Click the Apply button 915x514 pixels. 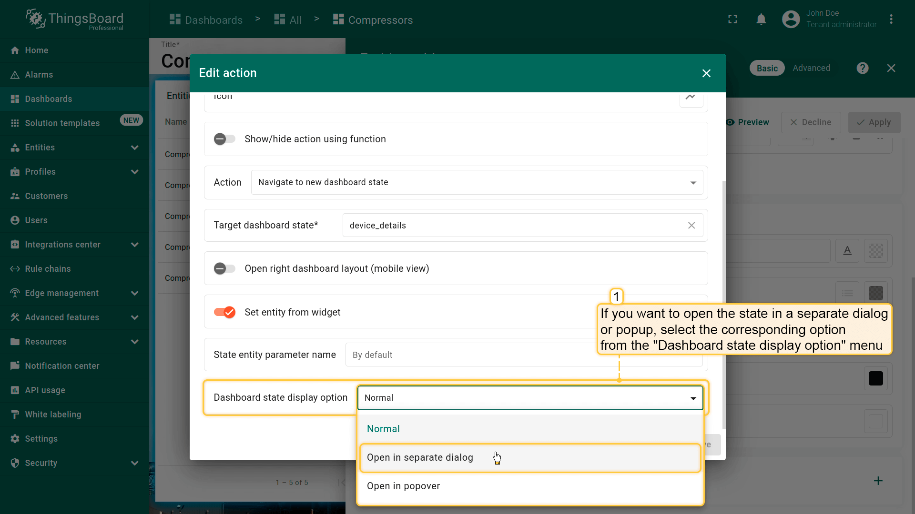[874, 122]
